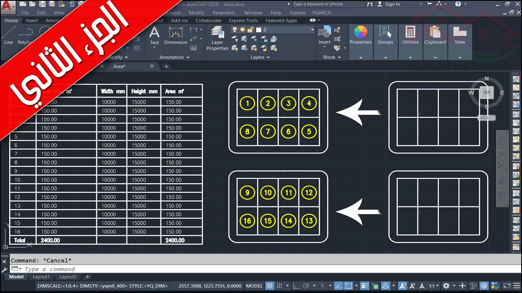Toggle snap mode dots in status bar

(279, 286)
